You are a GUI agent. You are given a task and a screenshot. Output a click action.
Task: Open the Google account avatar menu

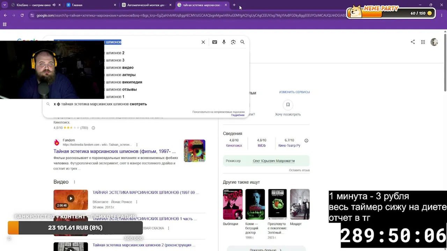tap(434, 42)
